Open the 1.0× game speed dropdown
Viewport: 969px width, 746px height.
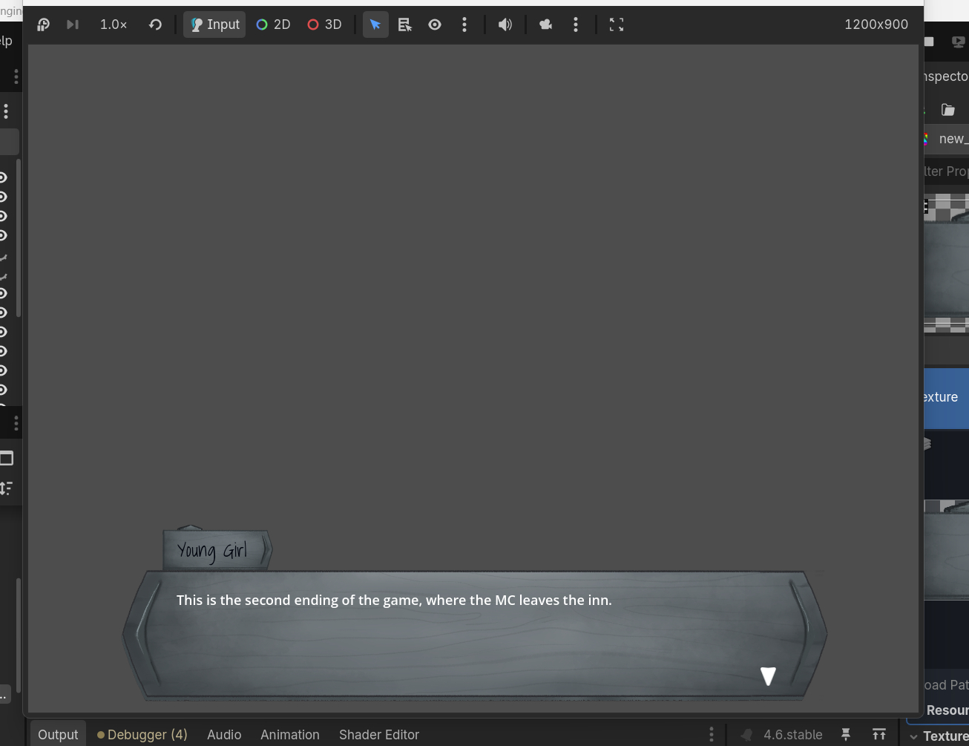(114, 24)
